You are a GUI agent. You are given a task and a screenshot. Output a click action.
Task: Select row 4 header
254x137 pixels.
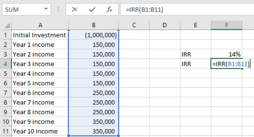[x=6, y=64]
